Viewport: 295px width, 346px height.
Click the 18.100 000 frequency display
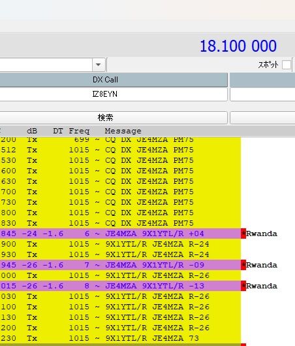point(238,46)
